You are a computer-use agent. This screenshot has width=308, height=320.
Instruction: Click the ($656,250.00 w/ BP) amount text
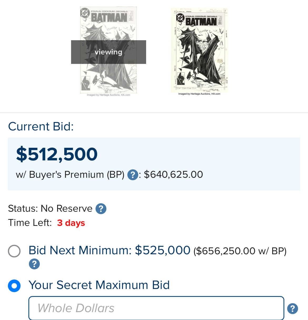tap(240, 251)
